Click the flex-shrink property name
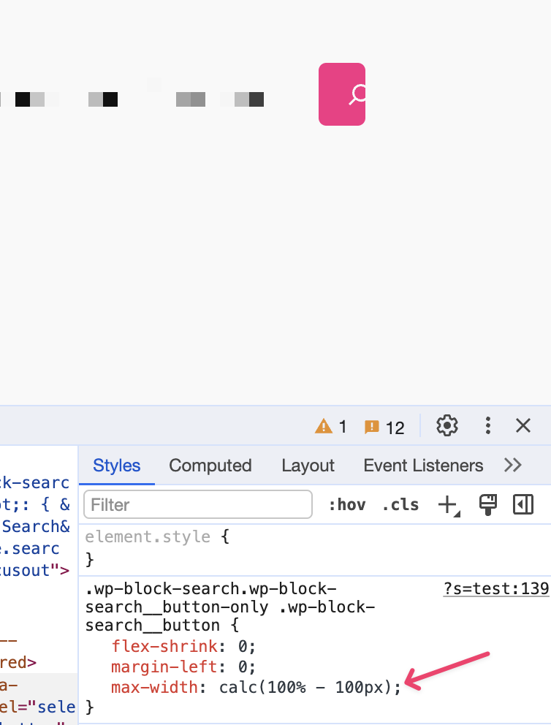Viewport: 551px width, 725px height. [x=164, y=646]
